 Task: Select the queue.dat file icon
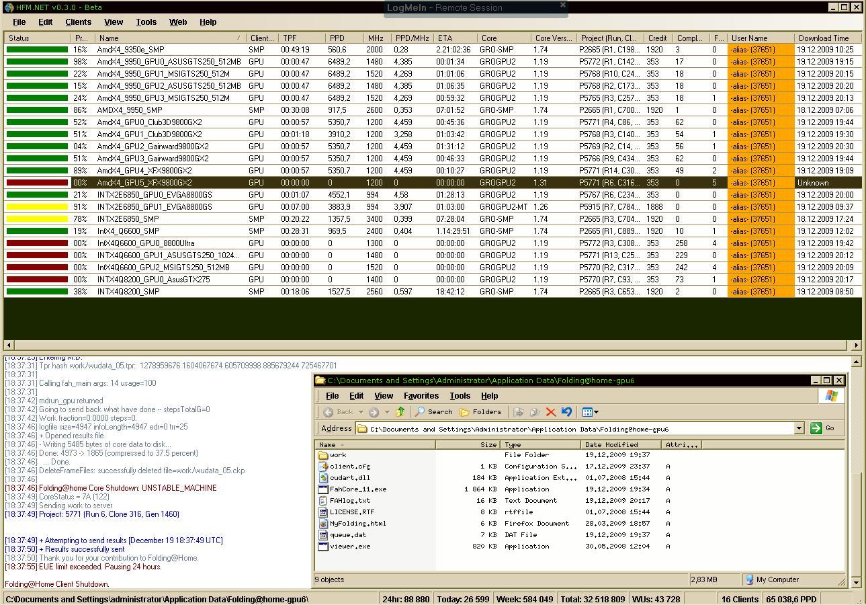click(x=322, y=535)
